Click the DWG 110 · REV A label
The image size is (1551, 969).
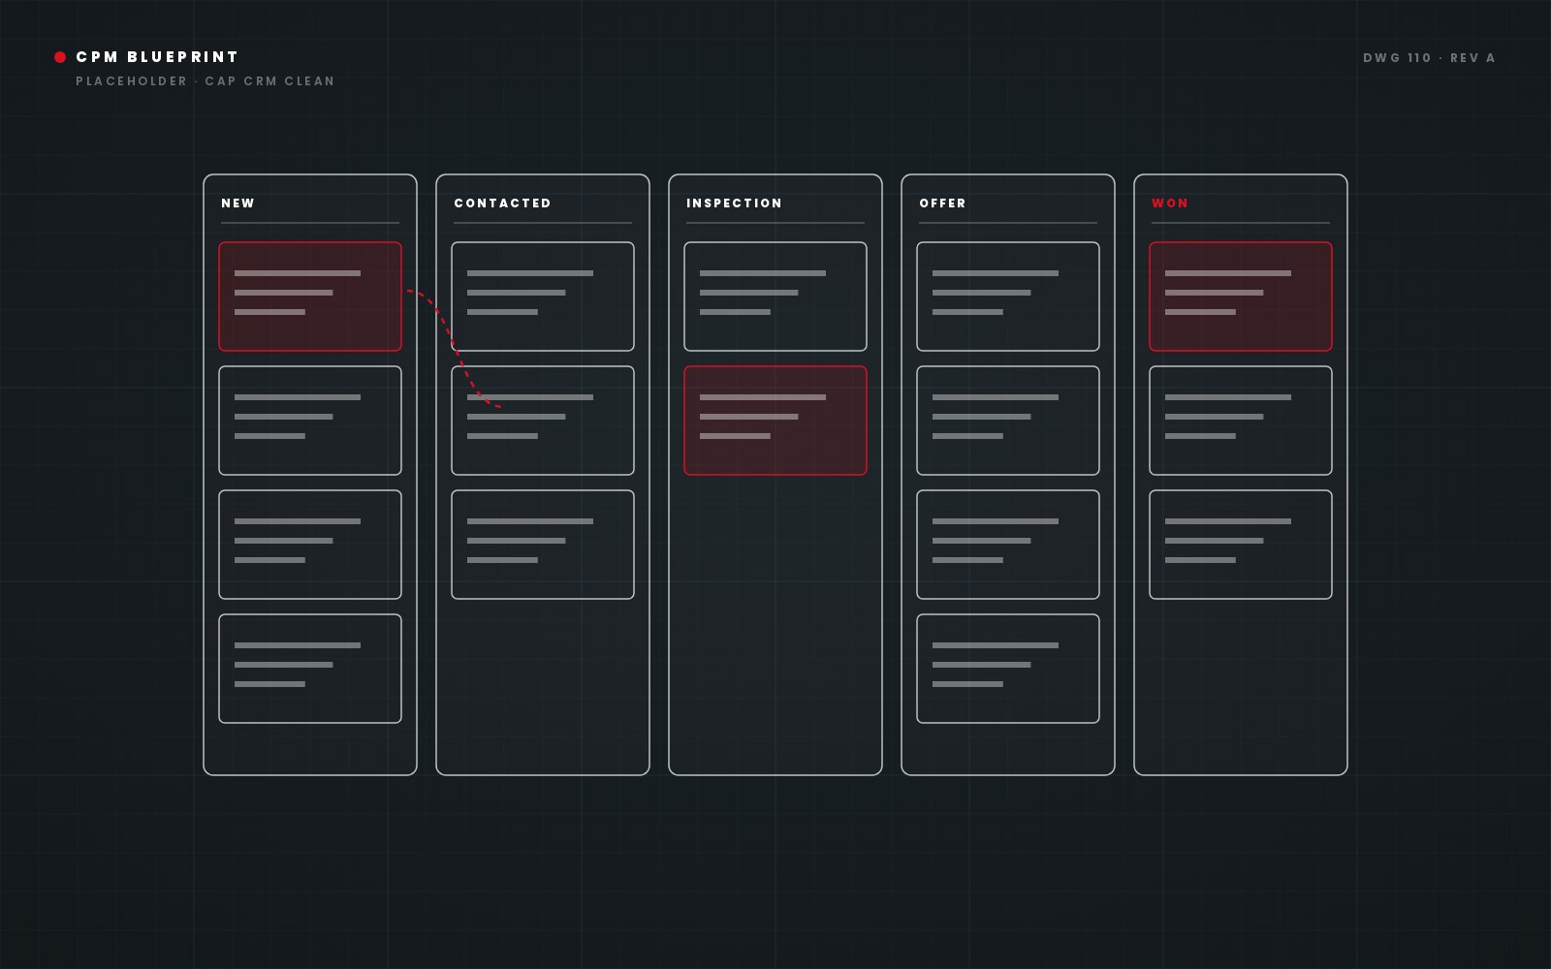1429,58
